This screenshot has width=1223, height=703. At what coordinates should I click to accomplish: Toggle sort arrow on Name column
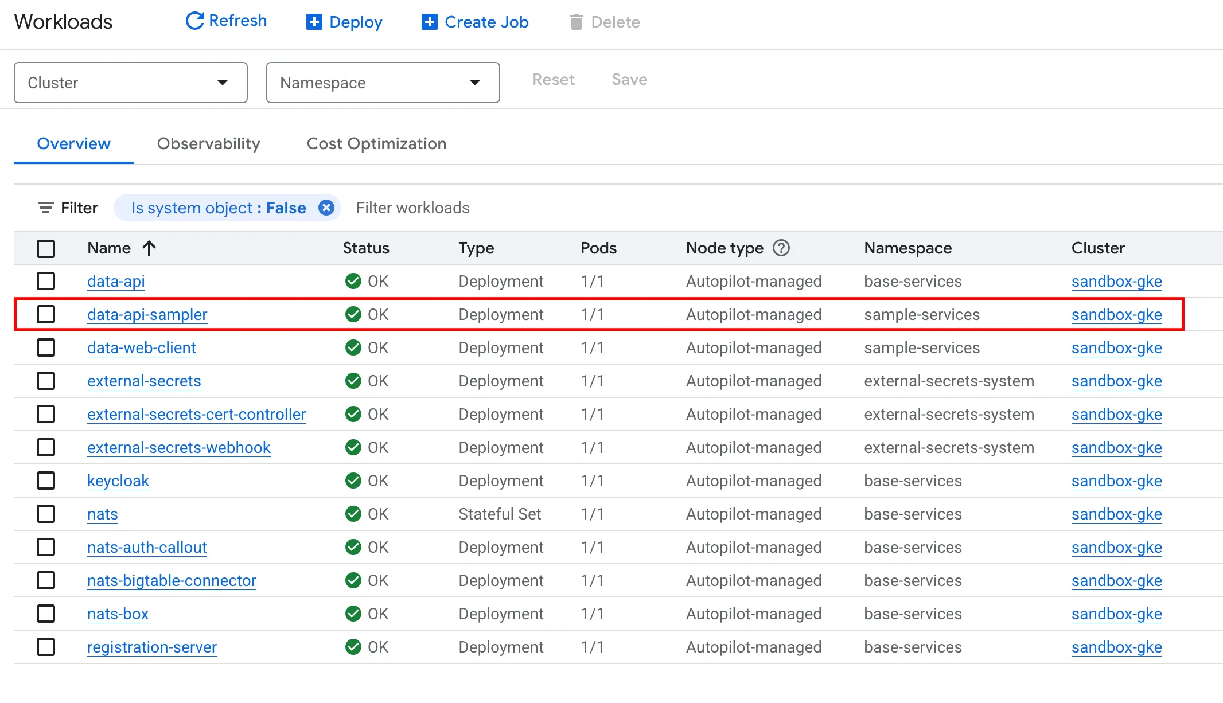click(149, 248)
